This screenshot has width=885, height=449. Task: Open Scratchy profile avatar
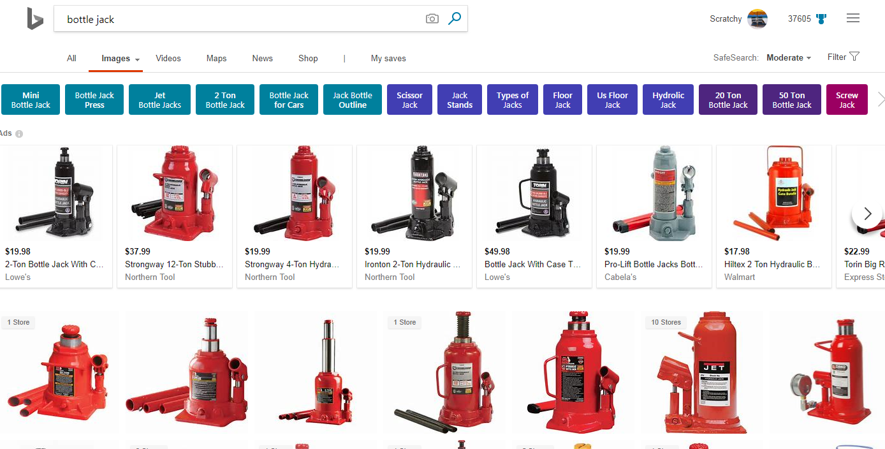click(757, 19)
